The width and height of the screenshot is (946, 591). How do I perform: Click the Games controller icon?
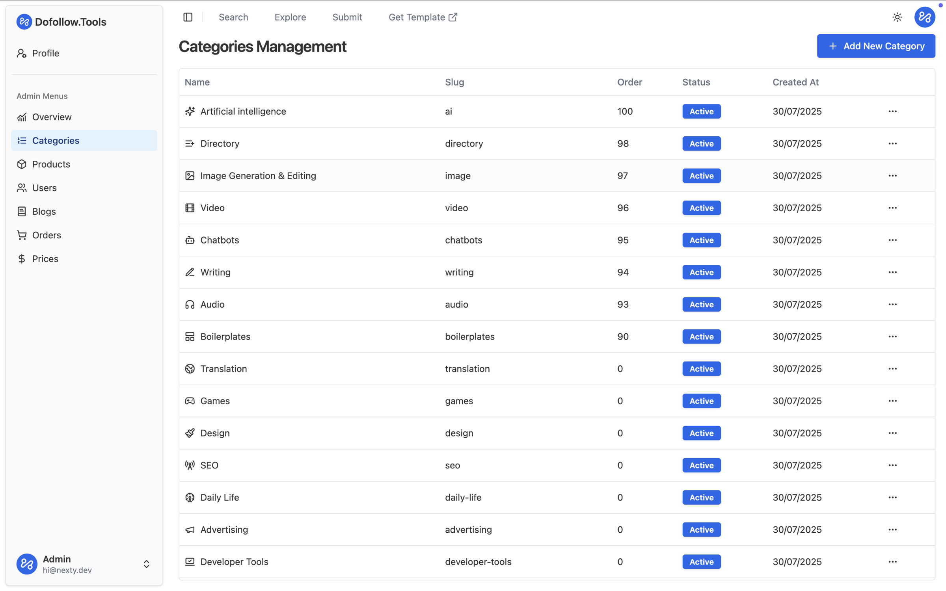[190, 401]
